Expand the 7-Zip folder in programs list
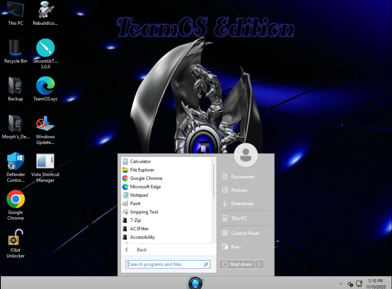 tap(136, 220)
